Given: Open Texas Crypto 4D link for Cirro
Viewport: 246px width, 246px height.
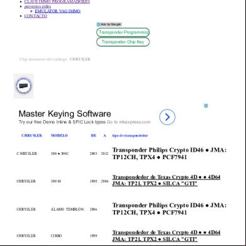Looking at the screenshot, I should (x=166, y=236).
